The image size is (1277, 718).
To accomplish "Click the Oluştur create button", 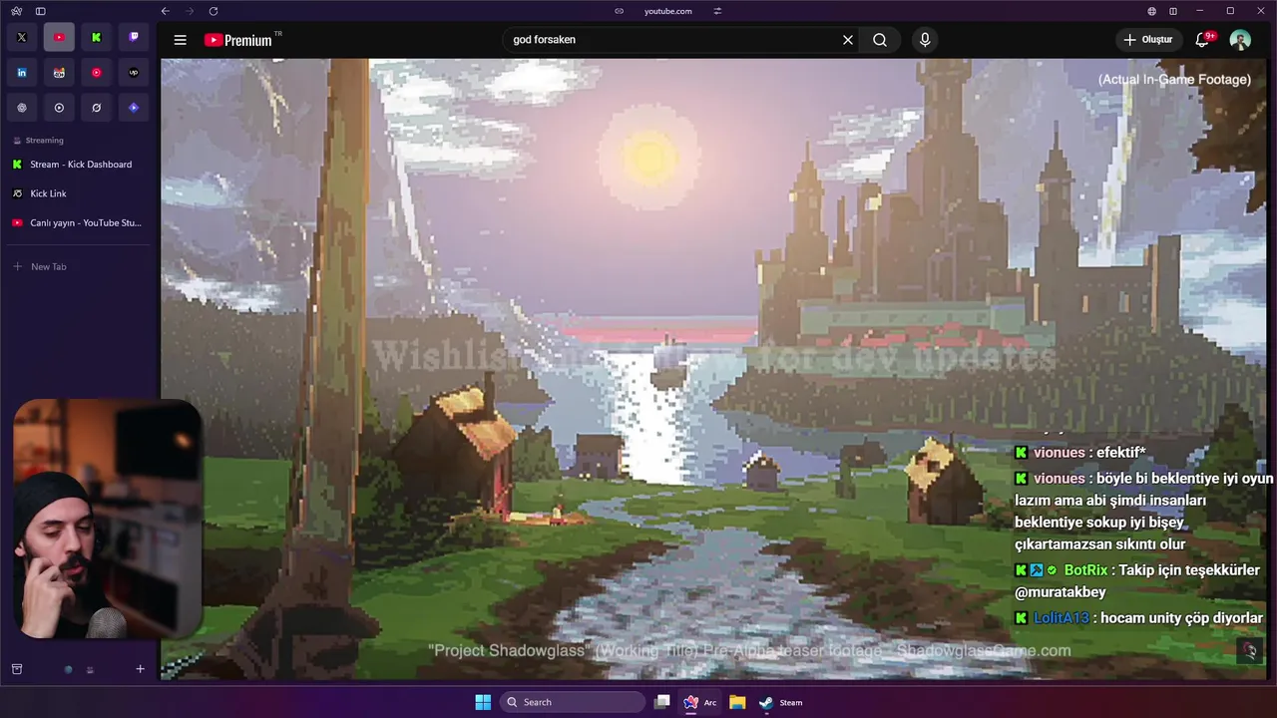I will pos(1148,40).
